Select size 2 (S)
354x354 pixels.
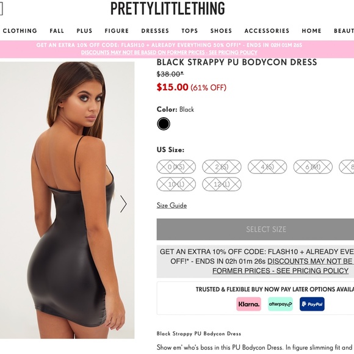tap(222, 167)
